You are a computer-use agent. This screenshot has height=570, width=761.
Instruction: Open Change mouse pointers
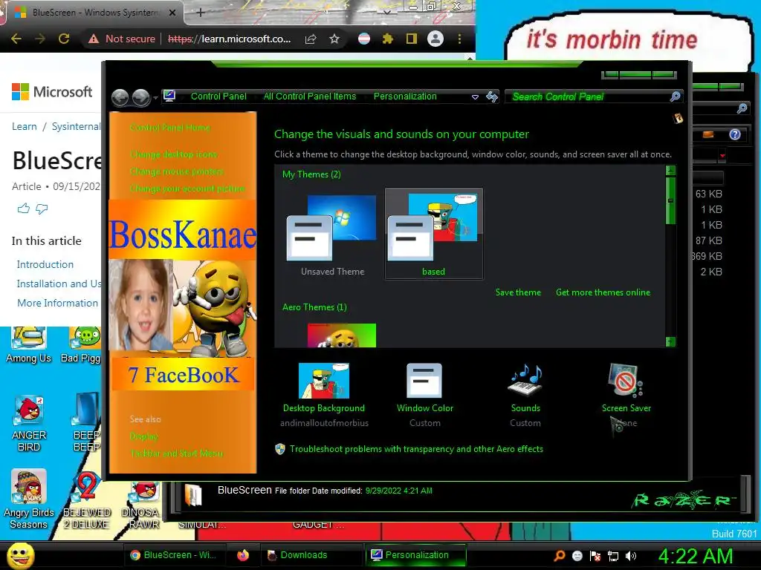(177, 171)
